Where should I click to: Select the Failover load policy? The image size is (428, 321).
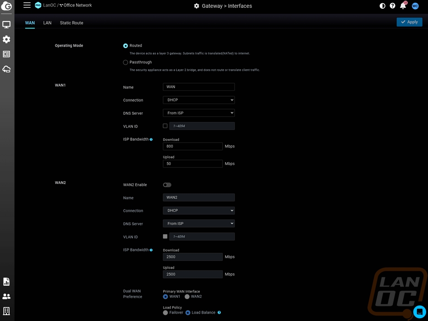pyautogui.click(x=165, y=313)
